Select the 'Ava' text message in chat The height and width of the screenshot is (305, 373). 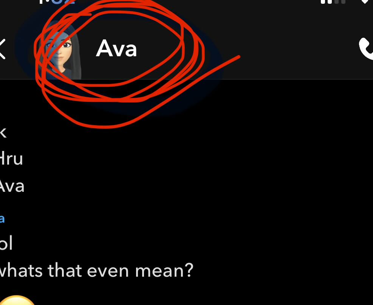[12, 186]
